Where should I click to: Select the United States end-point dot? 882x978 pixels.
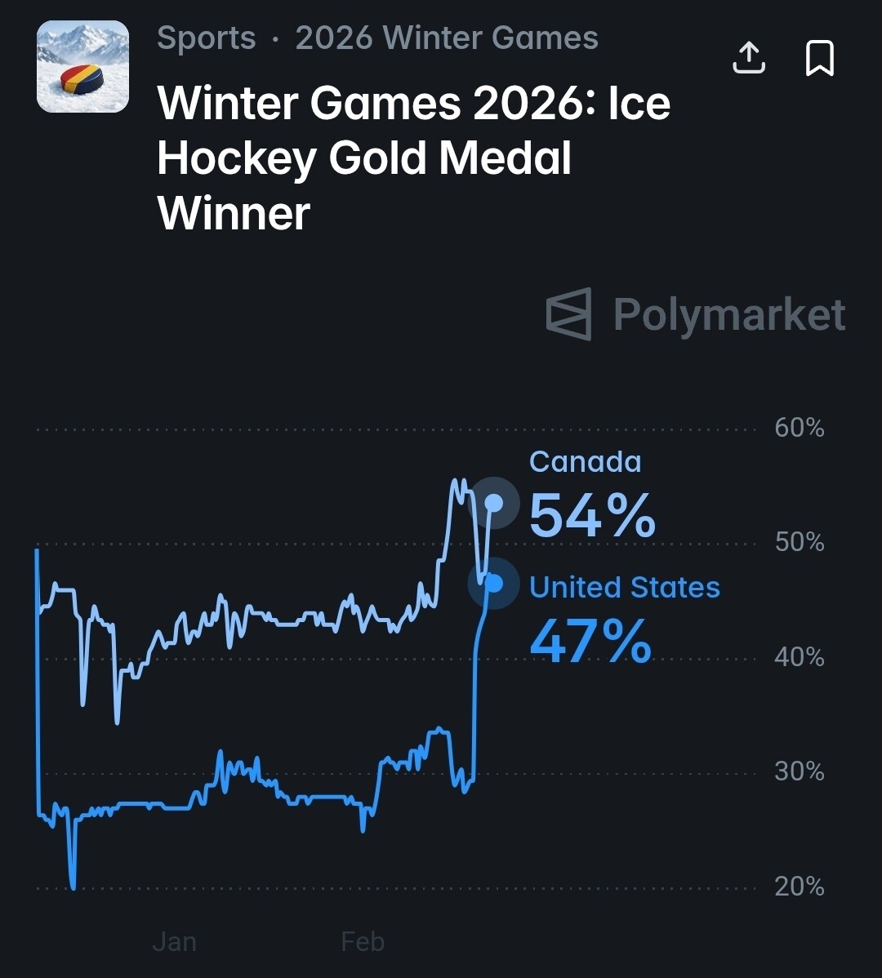tap(493, 583)
